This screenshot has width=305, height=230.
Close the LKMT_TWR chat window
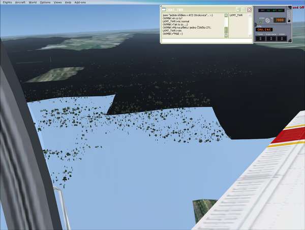tap(249, 10)
